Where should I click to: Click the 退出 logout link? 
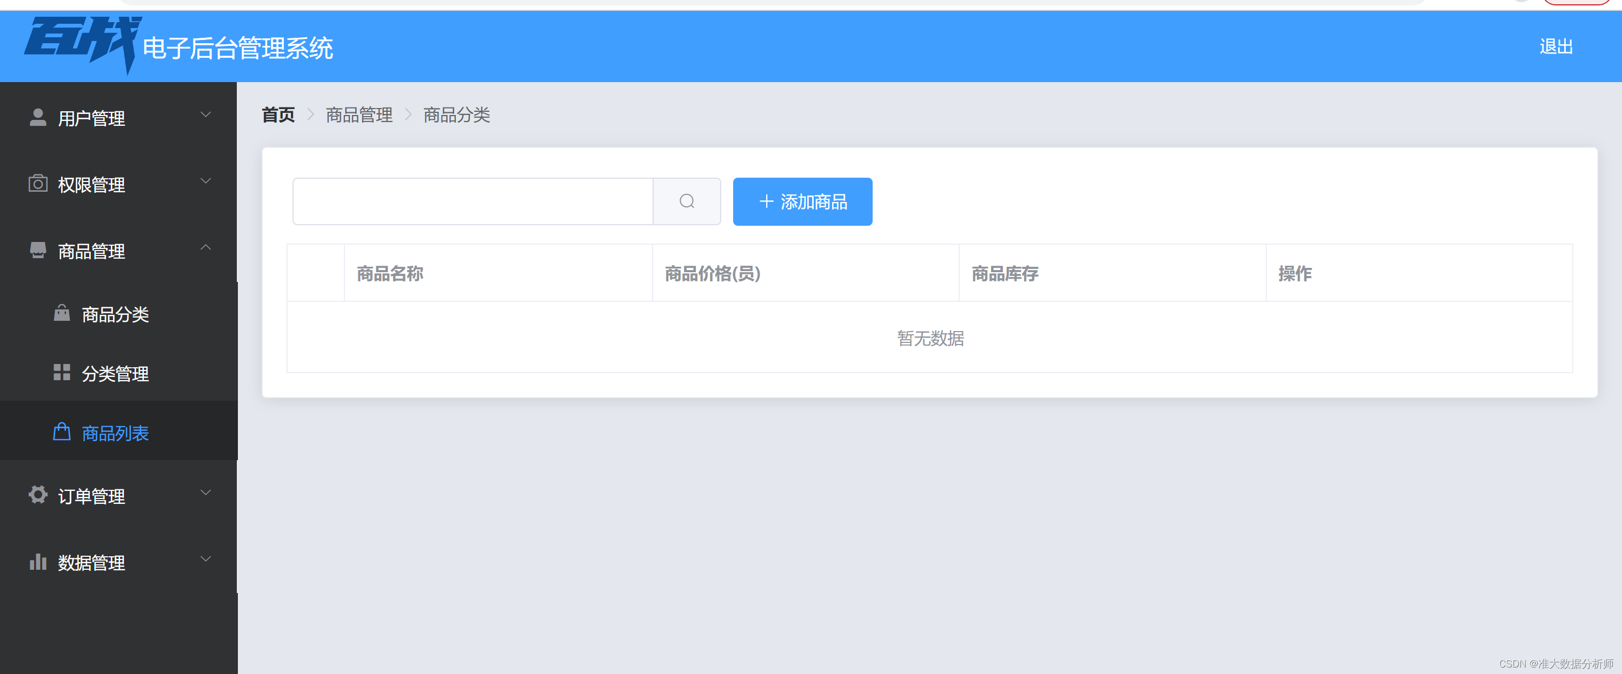1555,46
